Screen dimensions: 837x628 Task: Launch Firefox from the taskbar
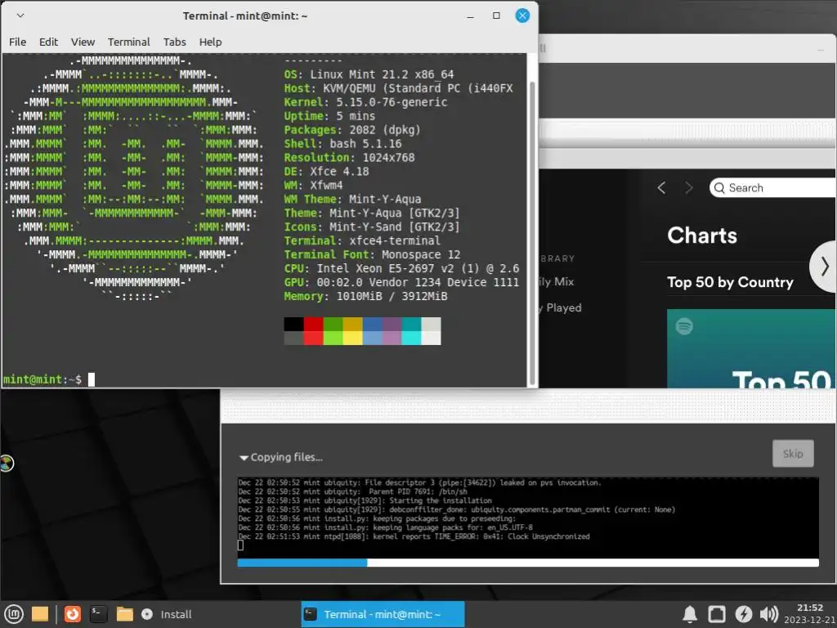(73, 614)
